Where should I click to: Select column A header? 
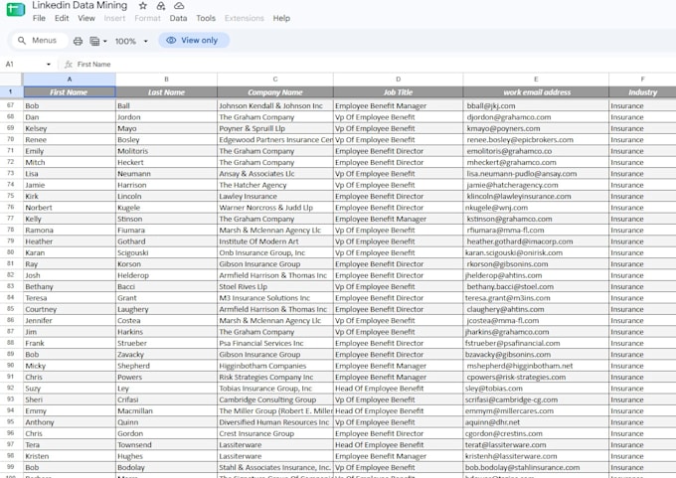click(70, 80)
